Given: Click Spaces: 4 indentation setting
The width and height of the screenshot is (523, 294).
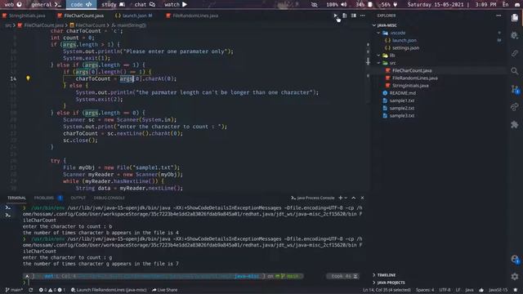Looking at the screenshot, I should point(425,290).
